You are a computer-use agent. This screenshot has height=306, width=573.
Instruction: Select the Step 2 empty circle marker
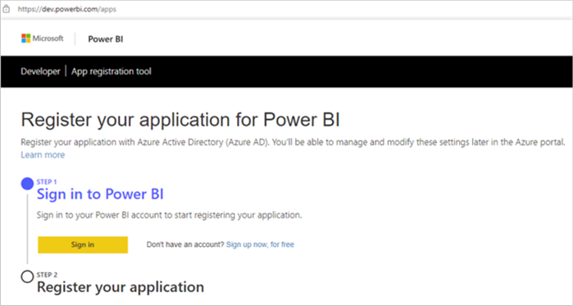27,276
